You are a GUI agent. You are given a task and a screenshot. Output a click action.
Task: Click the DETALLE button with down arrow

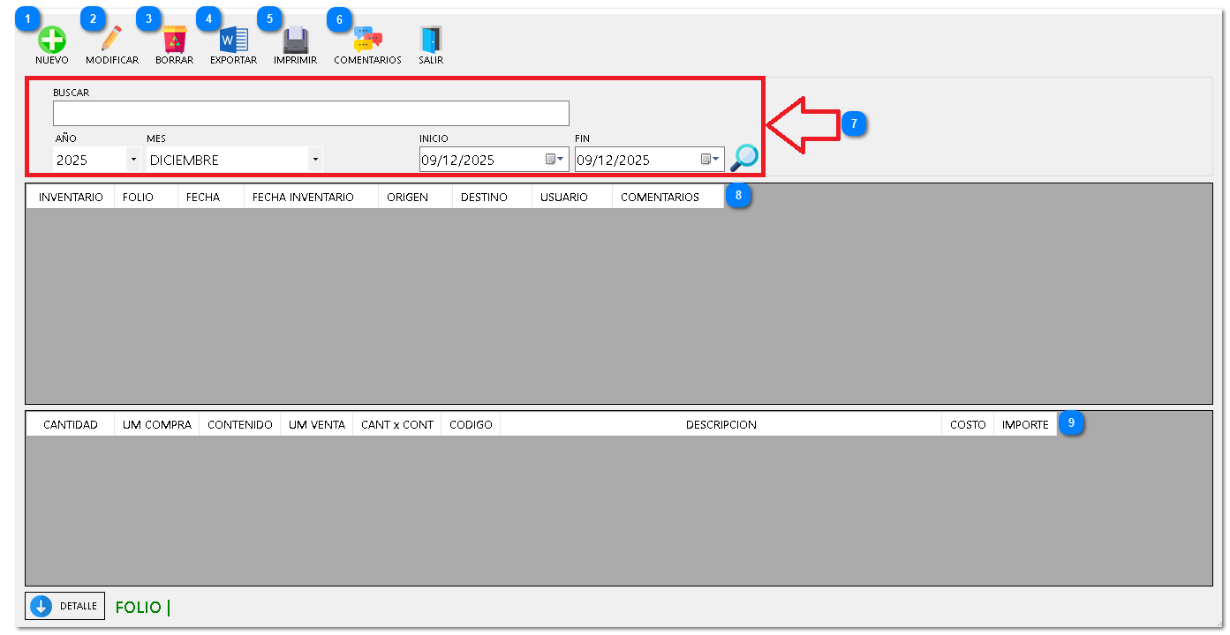click(x=64, y=606)
